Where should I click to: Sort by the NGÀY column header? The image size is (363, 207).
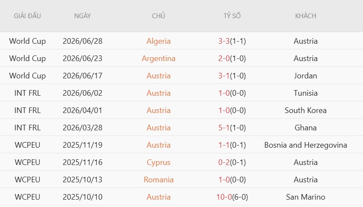[83, 16]
